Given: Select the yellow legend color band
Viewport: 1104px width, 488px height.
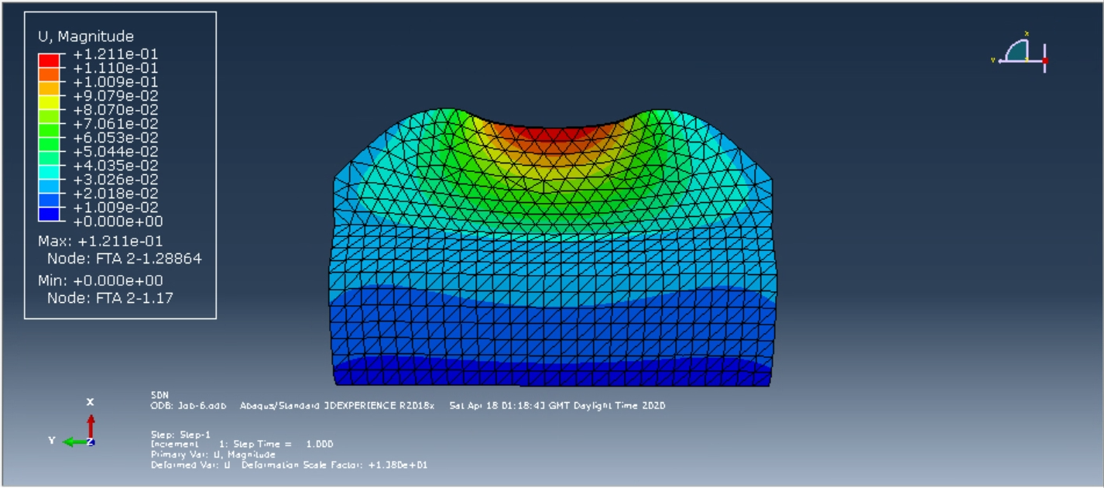Looking at the screenshot, I should click(49, 102).
